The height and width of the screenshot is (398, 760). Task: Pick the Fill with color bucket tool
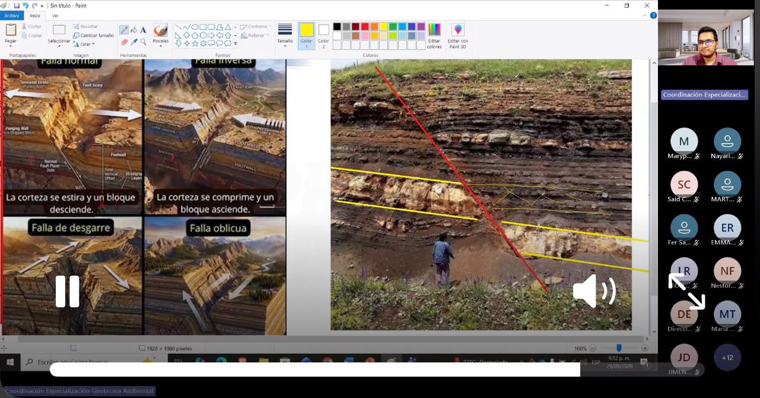point(133,30)
